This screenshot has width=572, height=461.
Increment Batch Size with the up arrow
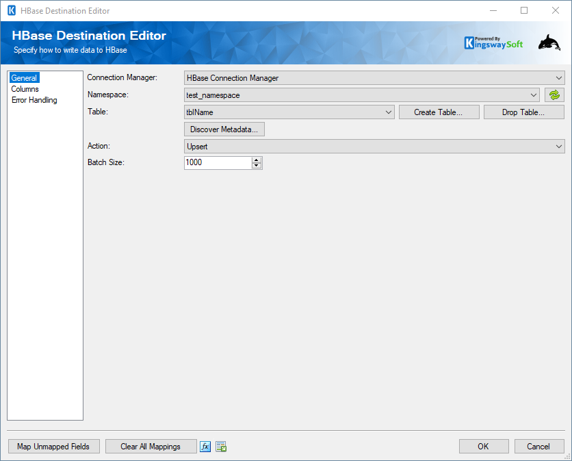[257, 160]
